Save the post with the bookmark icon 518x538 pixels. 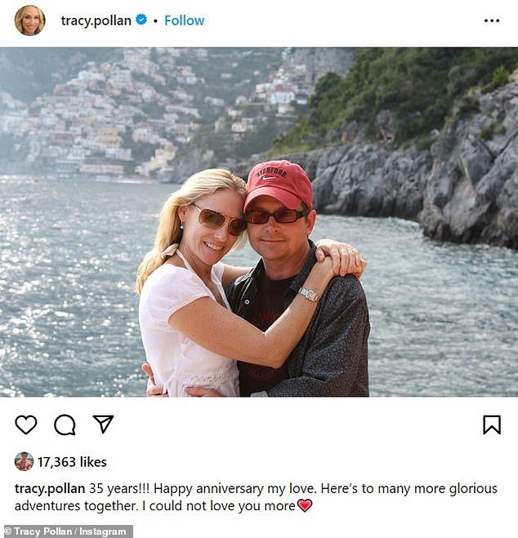click(492, 425)
